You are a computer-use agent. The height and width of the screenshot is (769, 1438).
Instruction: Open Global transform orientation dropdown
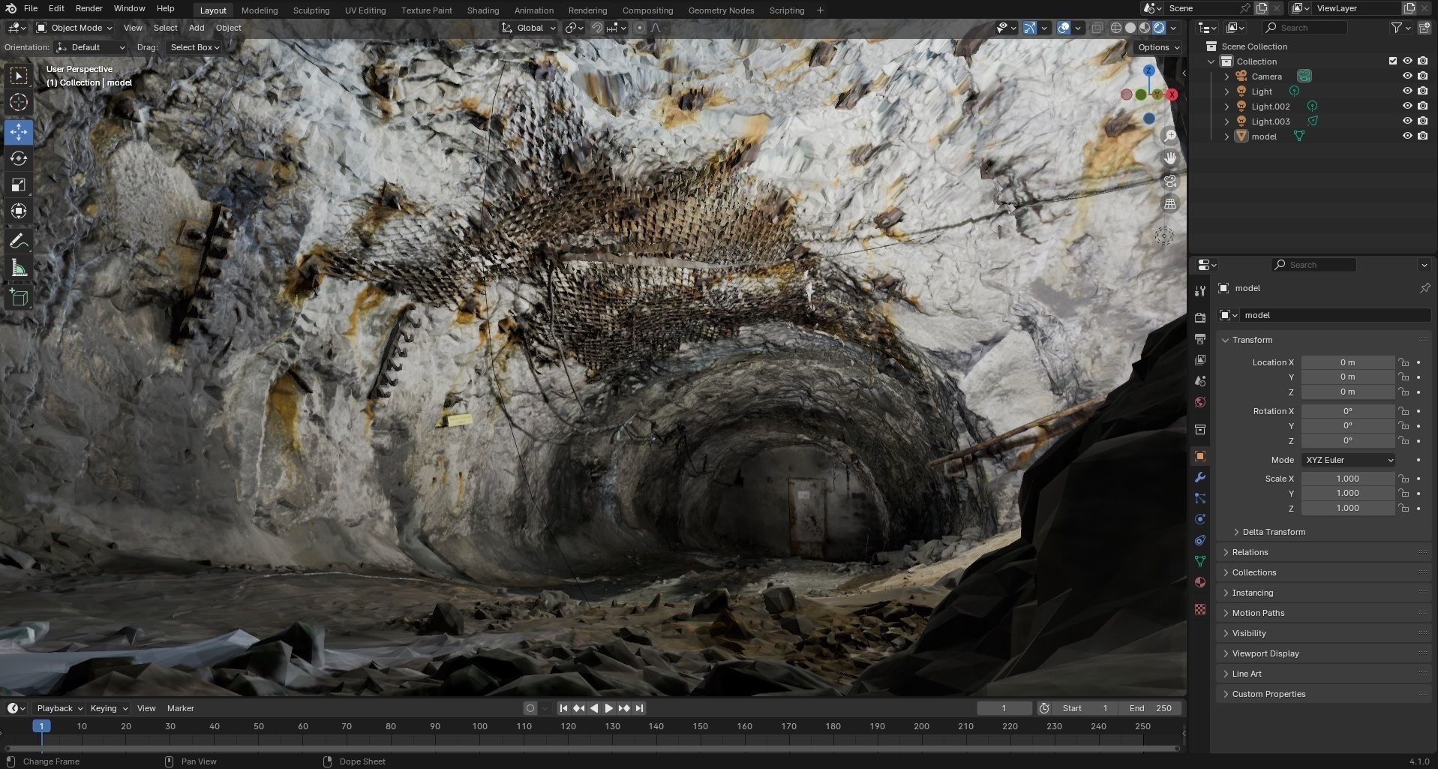pyautogui.click(x=530, y=28)
